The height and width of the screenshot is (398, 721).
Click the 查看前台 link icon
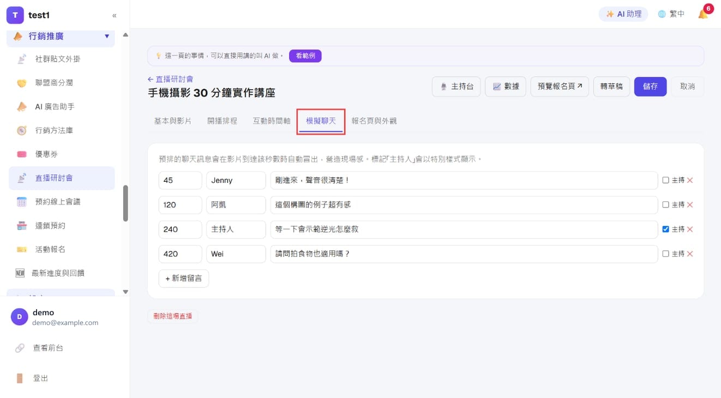(20, 347)
